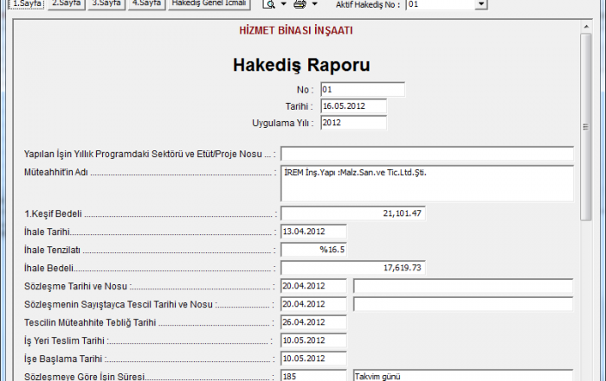The image size is (606, 381).
Task: Switch to the 2.Sayfa tab
Action: [66, 3]
